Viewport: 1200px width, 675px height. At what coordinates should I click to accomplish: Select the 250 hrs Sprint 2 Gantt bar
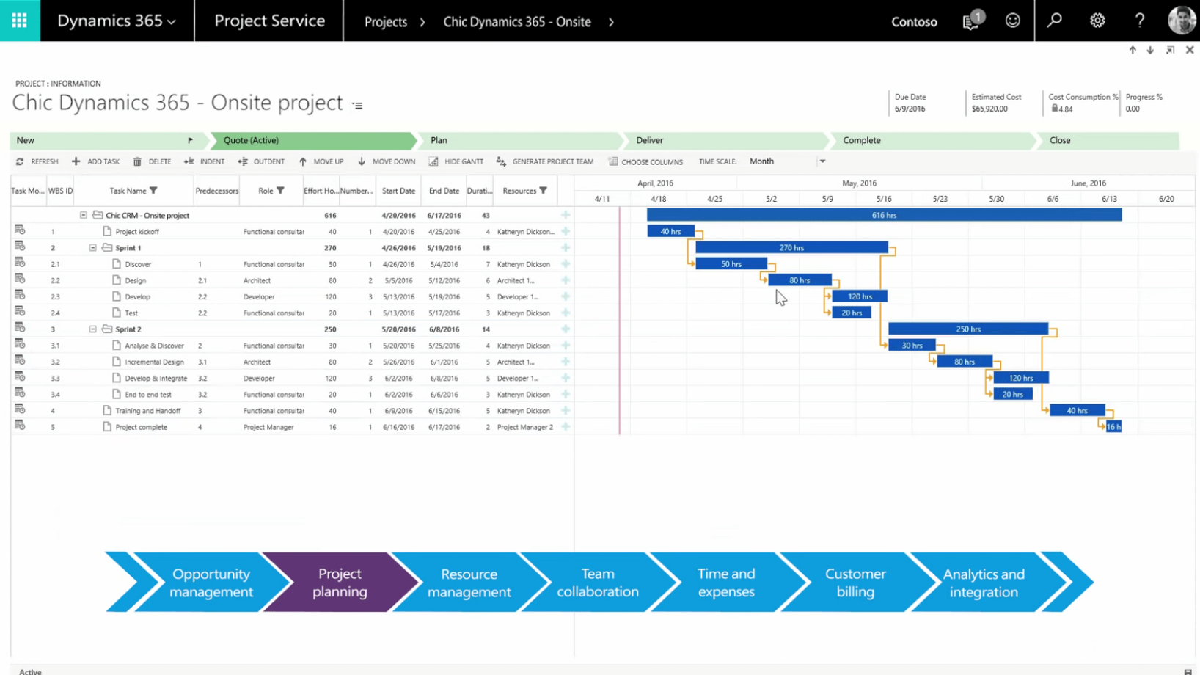click(x=968, y=329)
